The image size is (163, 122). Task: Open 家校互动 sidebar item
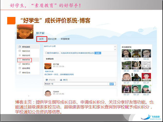[20, 72]
